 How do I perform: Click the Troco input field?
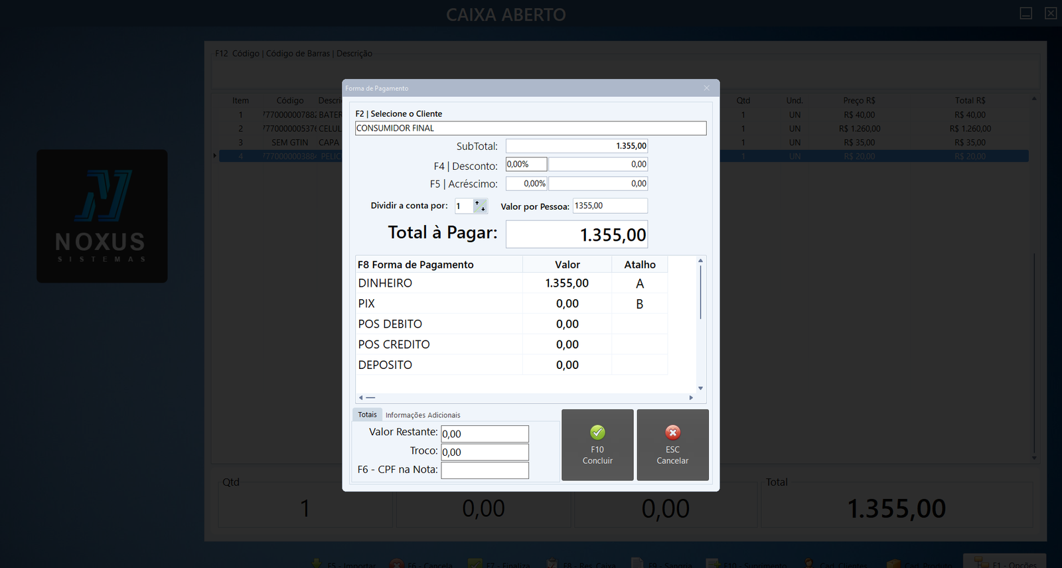pos(485,453)
